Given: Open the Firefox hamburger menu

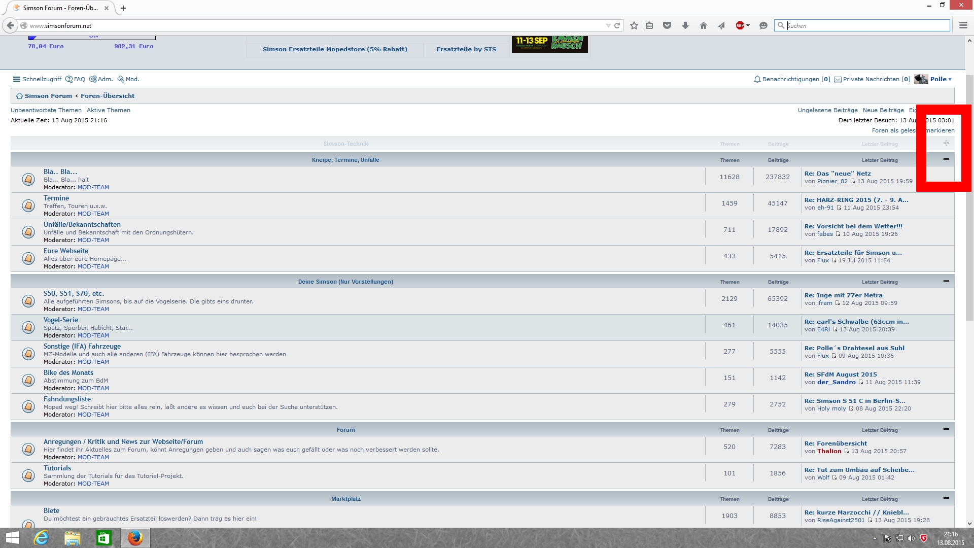Looking at the screenshot, I should (x=963, y=25).
